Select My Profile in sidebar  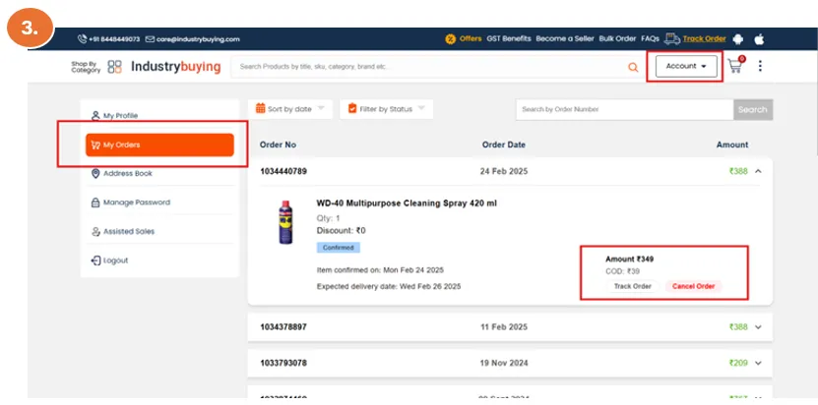coord(121,115)
